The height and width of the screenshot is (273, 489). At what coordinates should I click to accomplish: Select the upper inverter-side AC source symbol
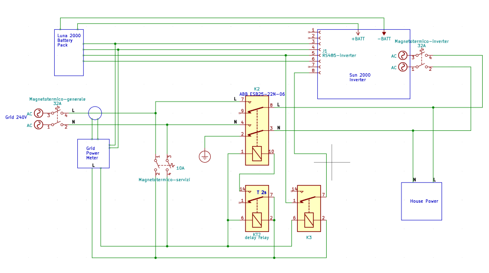pos(403,56)
